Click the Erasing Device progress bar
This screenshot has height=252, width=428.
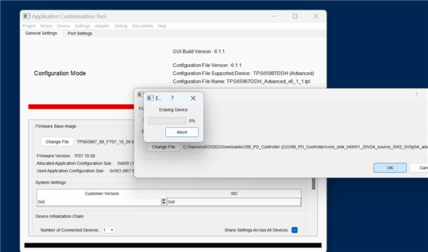click(x=167, y=121)
